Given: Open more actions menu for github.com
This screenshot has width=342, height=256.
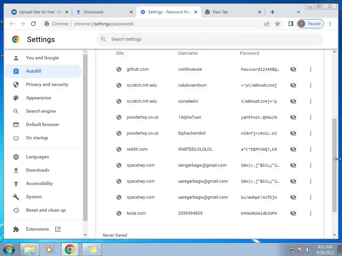Looking at the screenshot, I should coord(310,69).
